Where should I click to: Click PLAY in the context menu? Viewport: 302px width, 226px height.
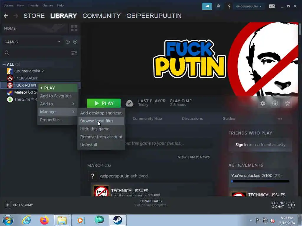(x=58, y=88)
